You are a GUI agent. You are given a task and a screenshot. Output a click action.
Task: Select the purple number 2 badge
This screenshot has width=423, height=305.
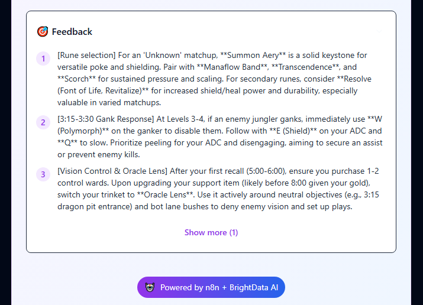tap(43, 122)
